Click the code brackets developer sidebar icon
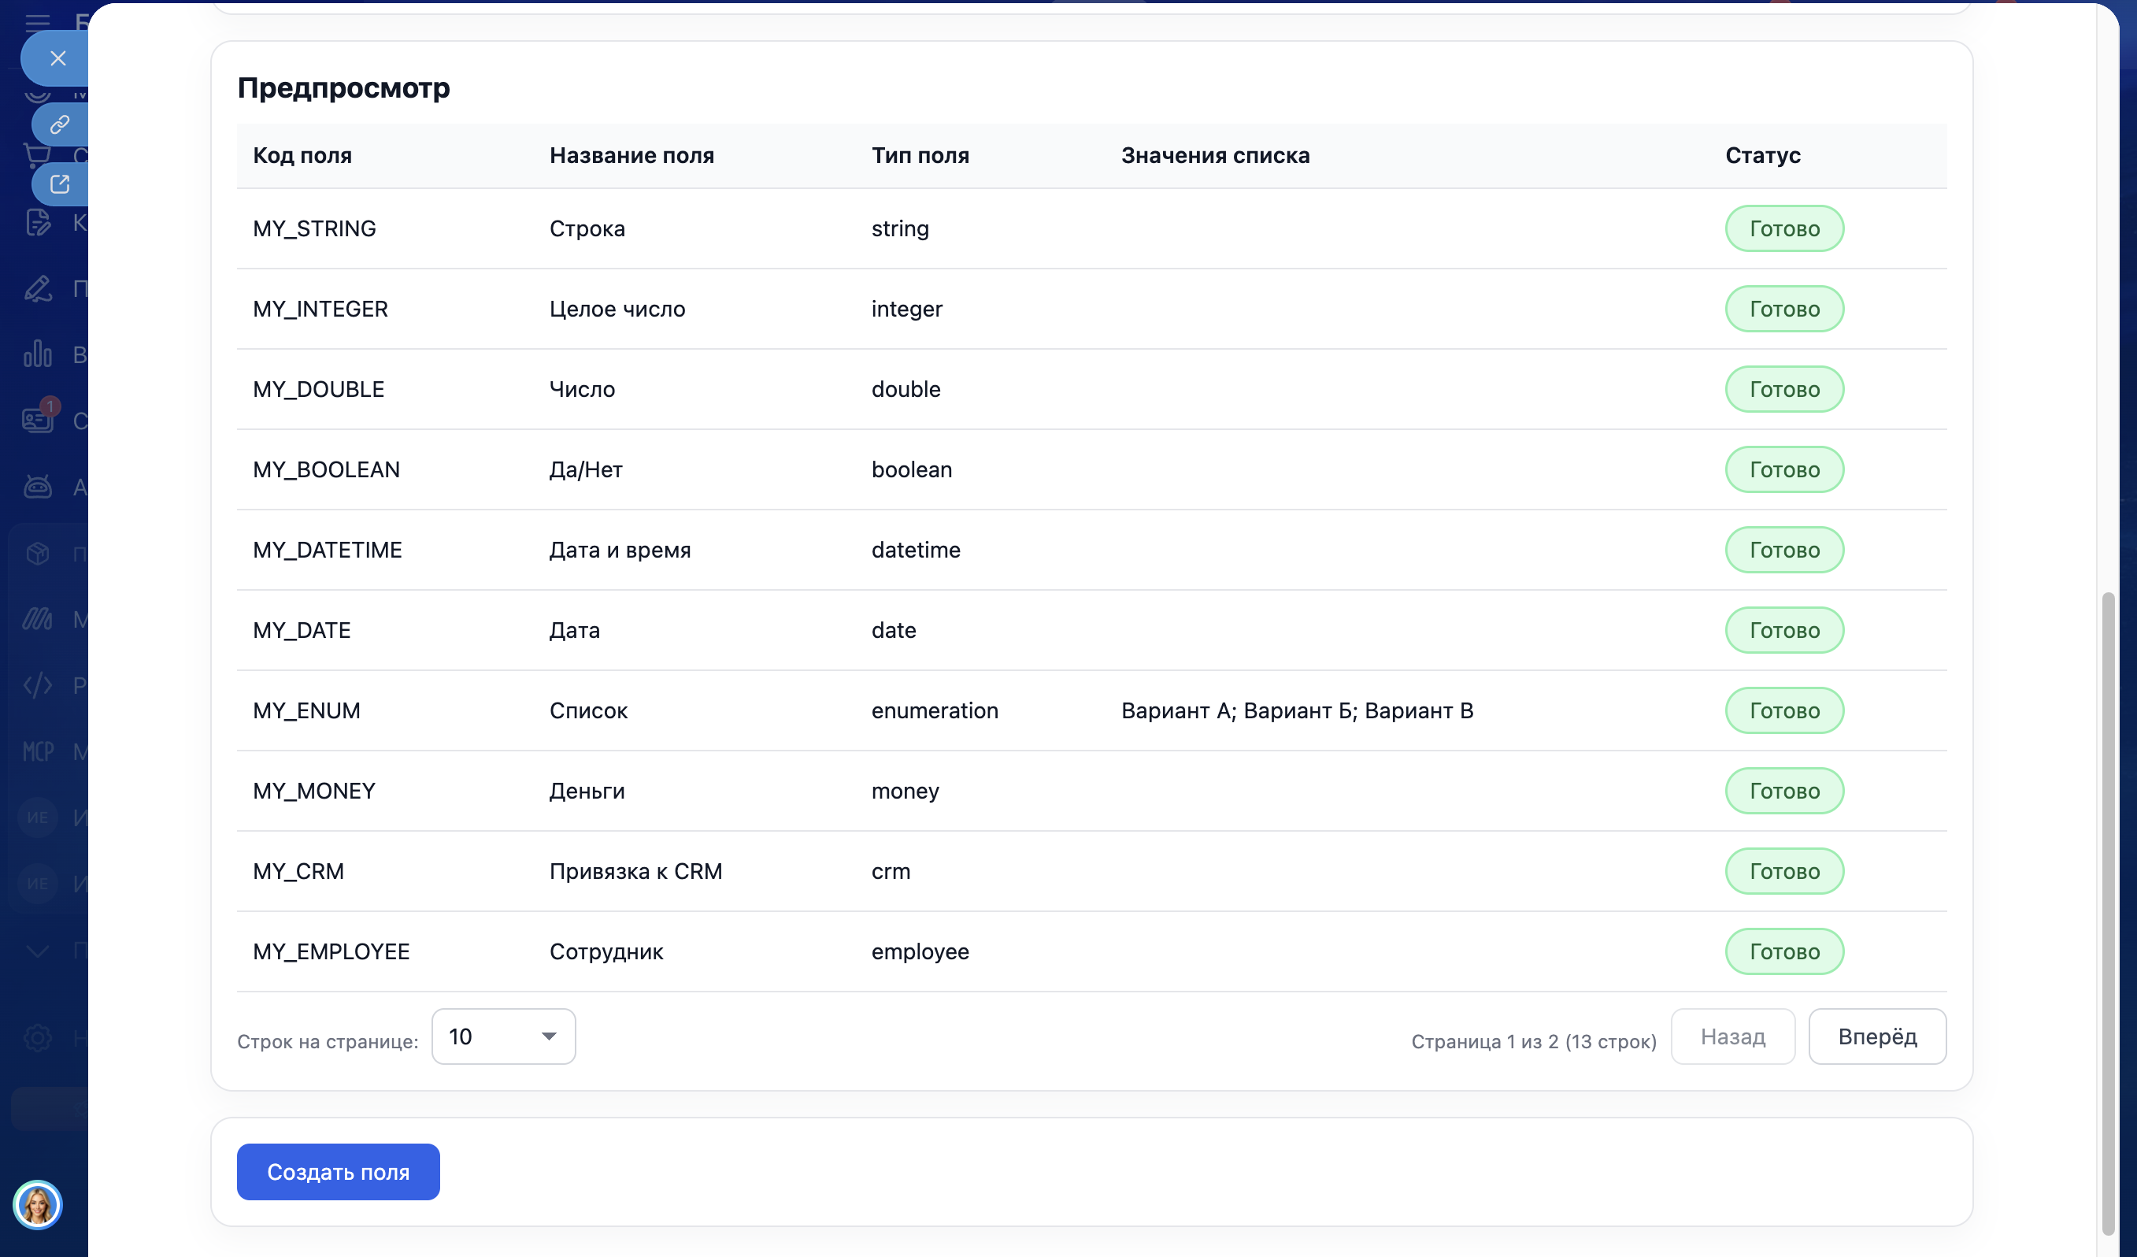 [x=37, y=685]
